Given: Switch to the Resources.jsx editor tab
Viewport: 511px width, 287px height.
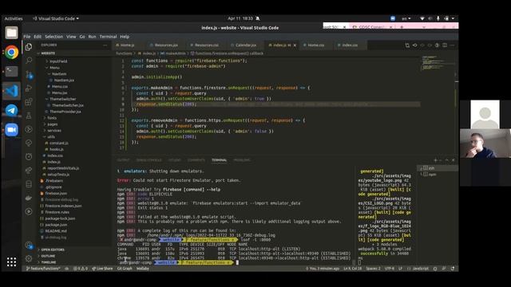Looking at the screenshot, I should tap(166, 45).
